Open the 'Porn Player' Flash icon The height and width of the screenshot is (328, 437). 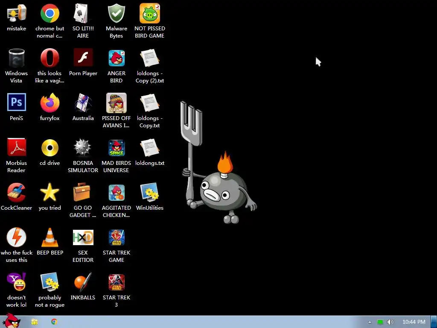[x=83, y=58]
